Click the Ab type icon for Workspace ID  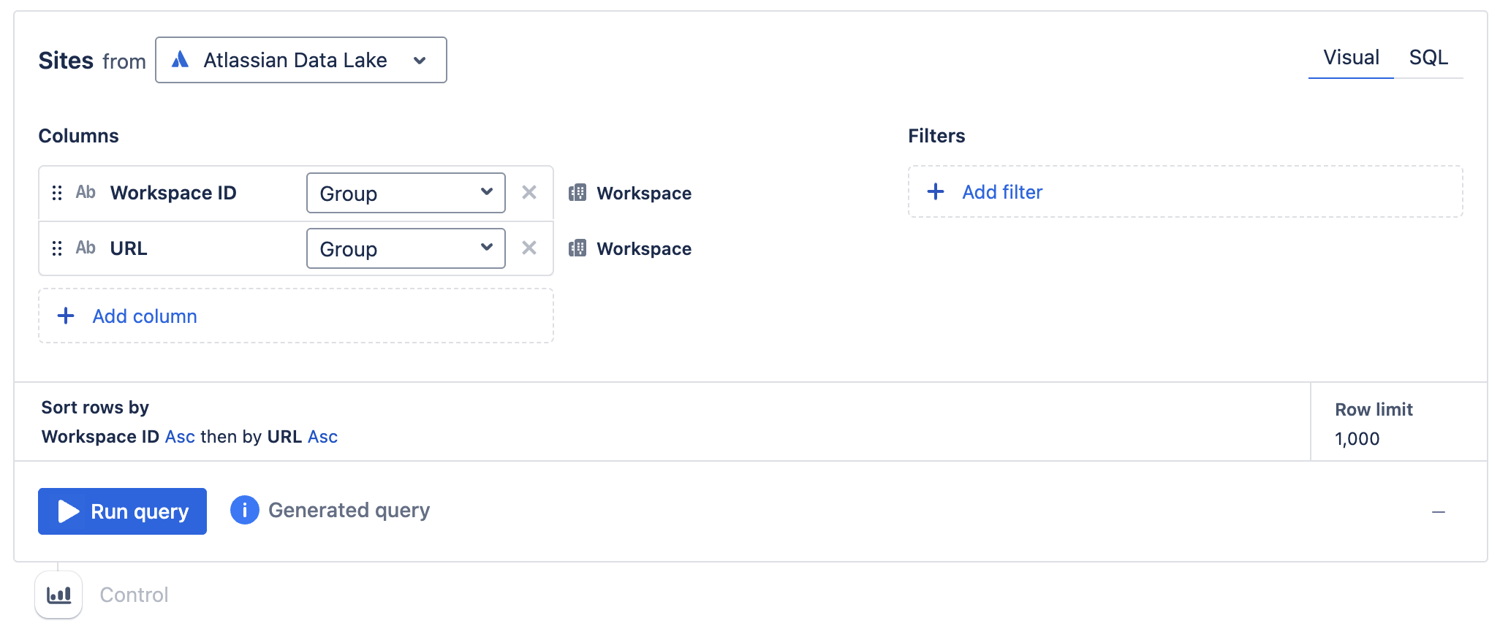pyautogui.click(x=86, y=192)
